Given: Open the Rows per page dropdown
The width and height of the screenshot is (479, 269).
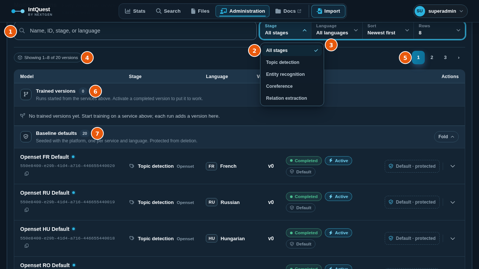Looking at the screenshot, I should pyautogui.click(x=439, y=30).
